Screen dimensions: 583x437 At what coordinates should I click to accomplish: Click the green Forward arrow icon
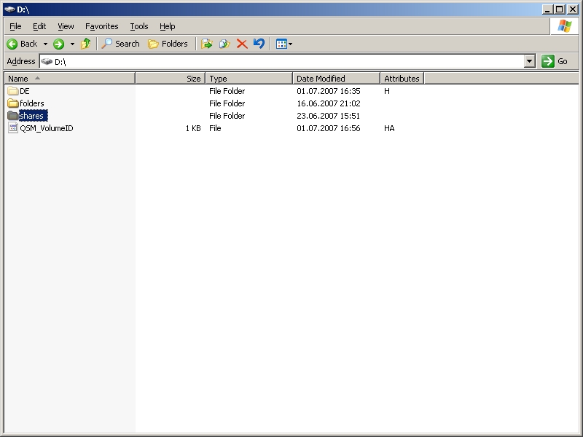click(x=59, y=44)
